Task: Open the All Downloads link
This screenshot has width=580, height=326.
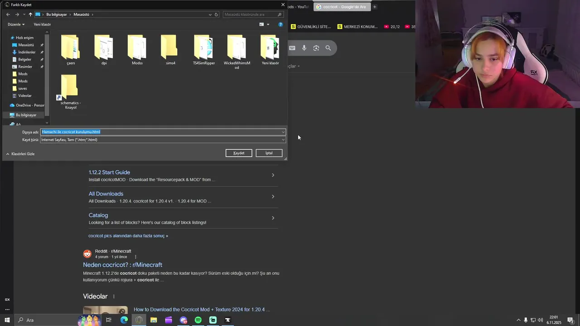Action: pyautogui.click(x=106, y=194)
